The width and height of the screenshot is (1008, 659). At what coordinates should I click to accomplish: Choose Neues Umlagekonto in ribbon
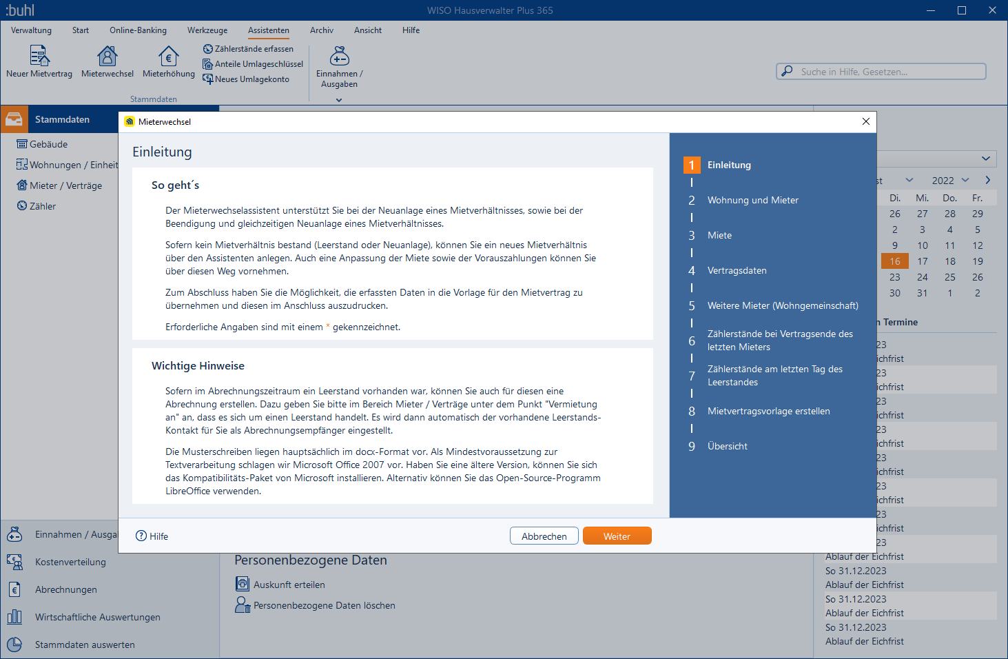tap(246, 79)
